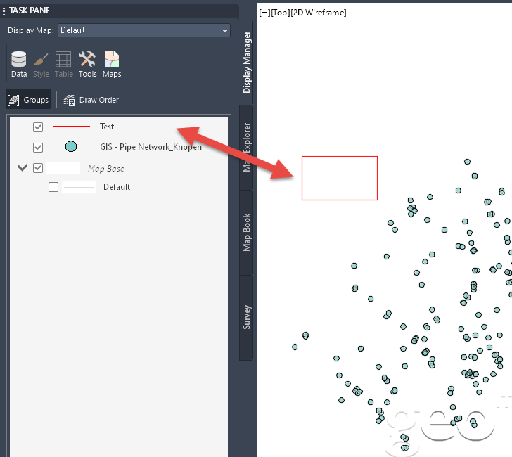Enable the Default layer checkbox
Screen dimensions: 512x457
point(53,187)
